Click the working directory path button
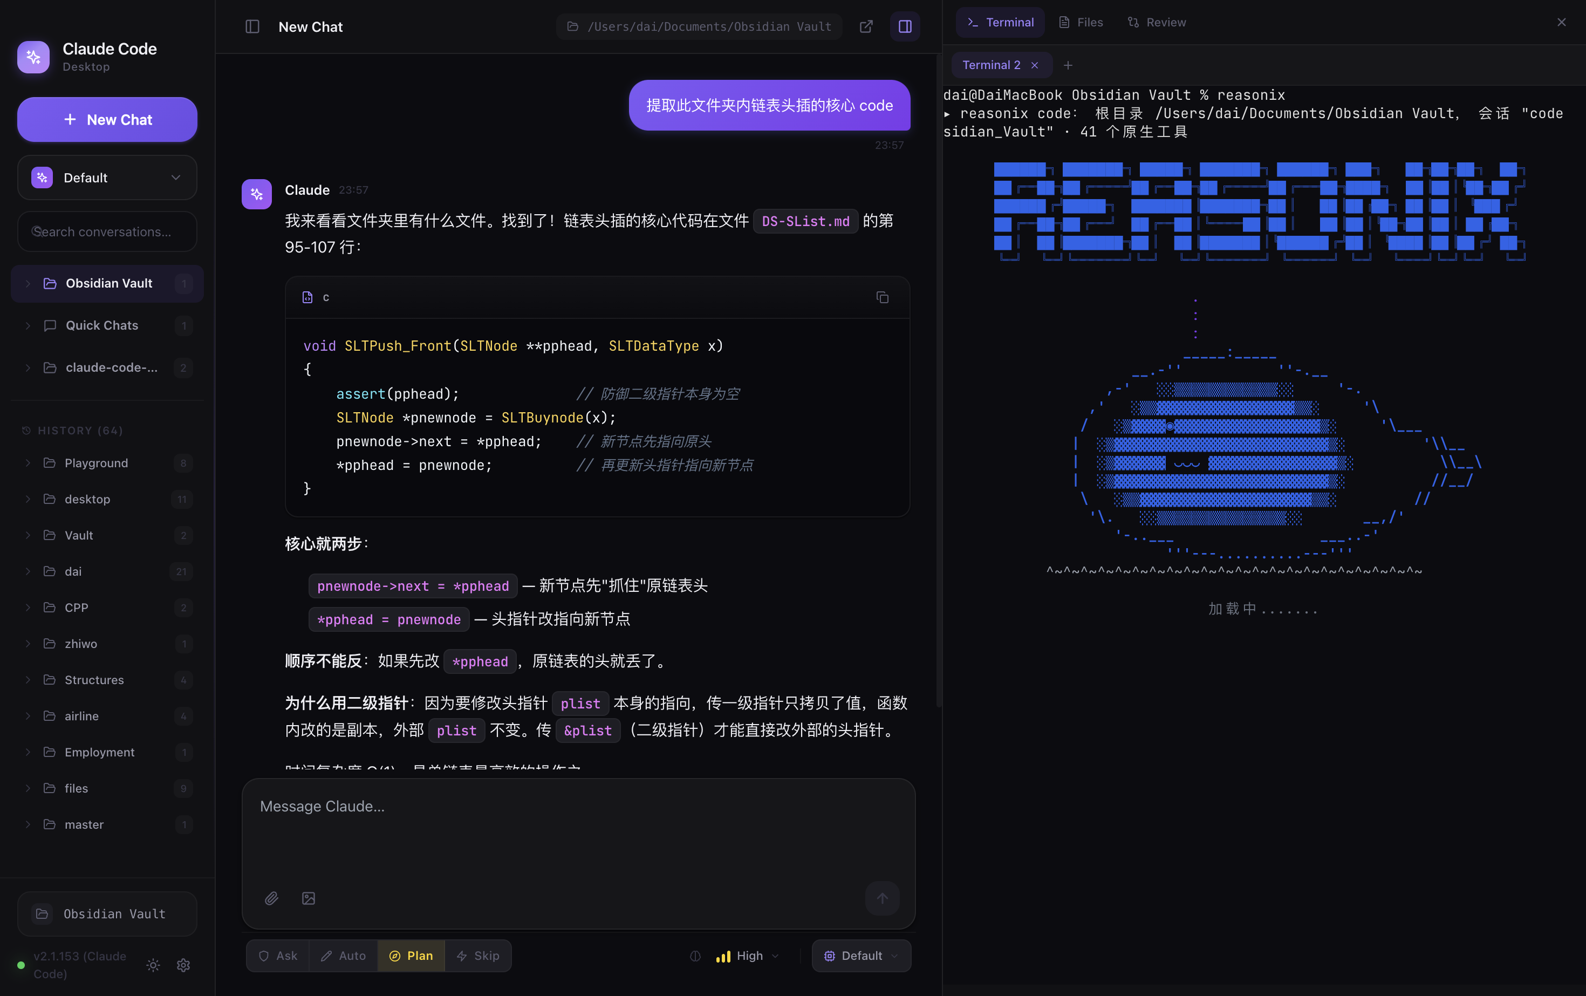The height and width of the screenshot is (996, 1586). click(699, 26)
